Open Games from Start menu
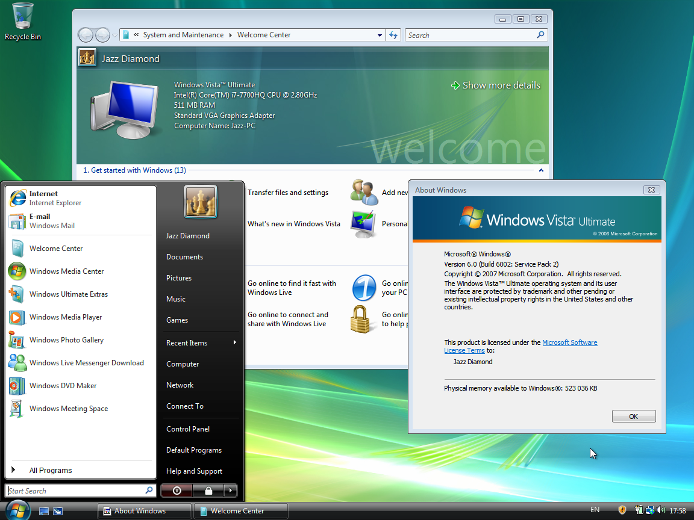 177,320
